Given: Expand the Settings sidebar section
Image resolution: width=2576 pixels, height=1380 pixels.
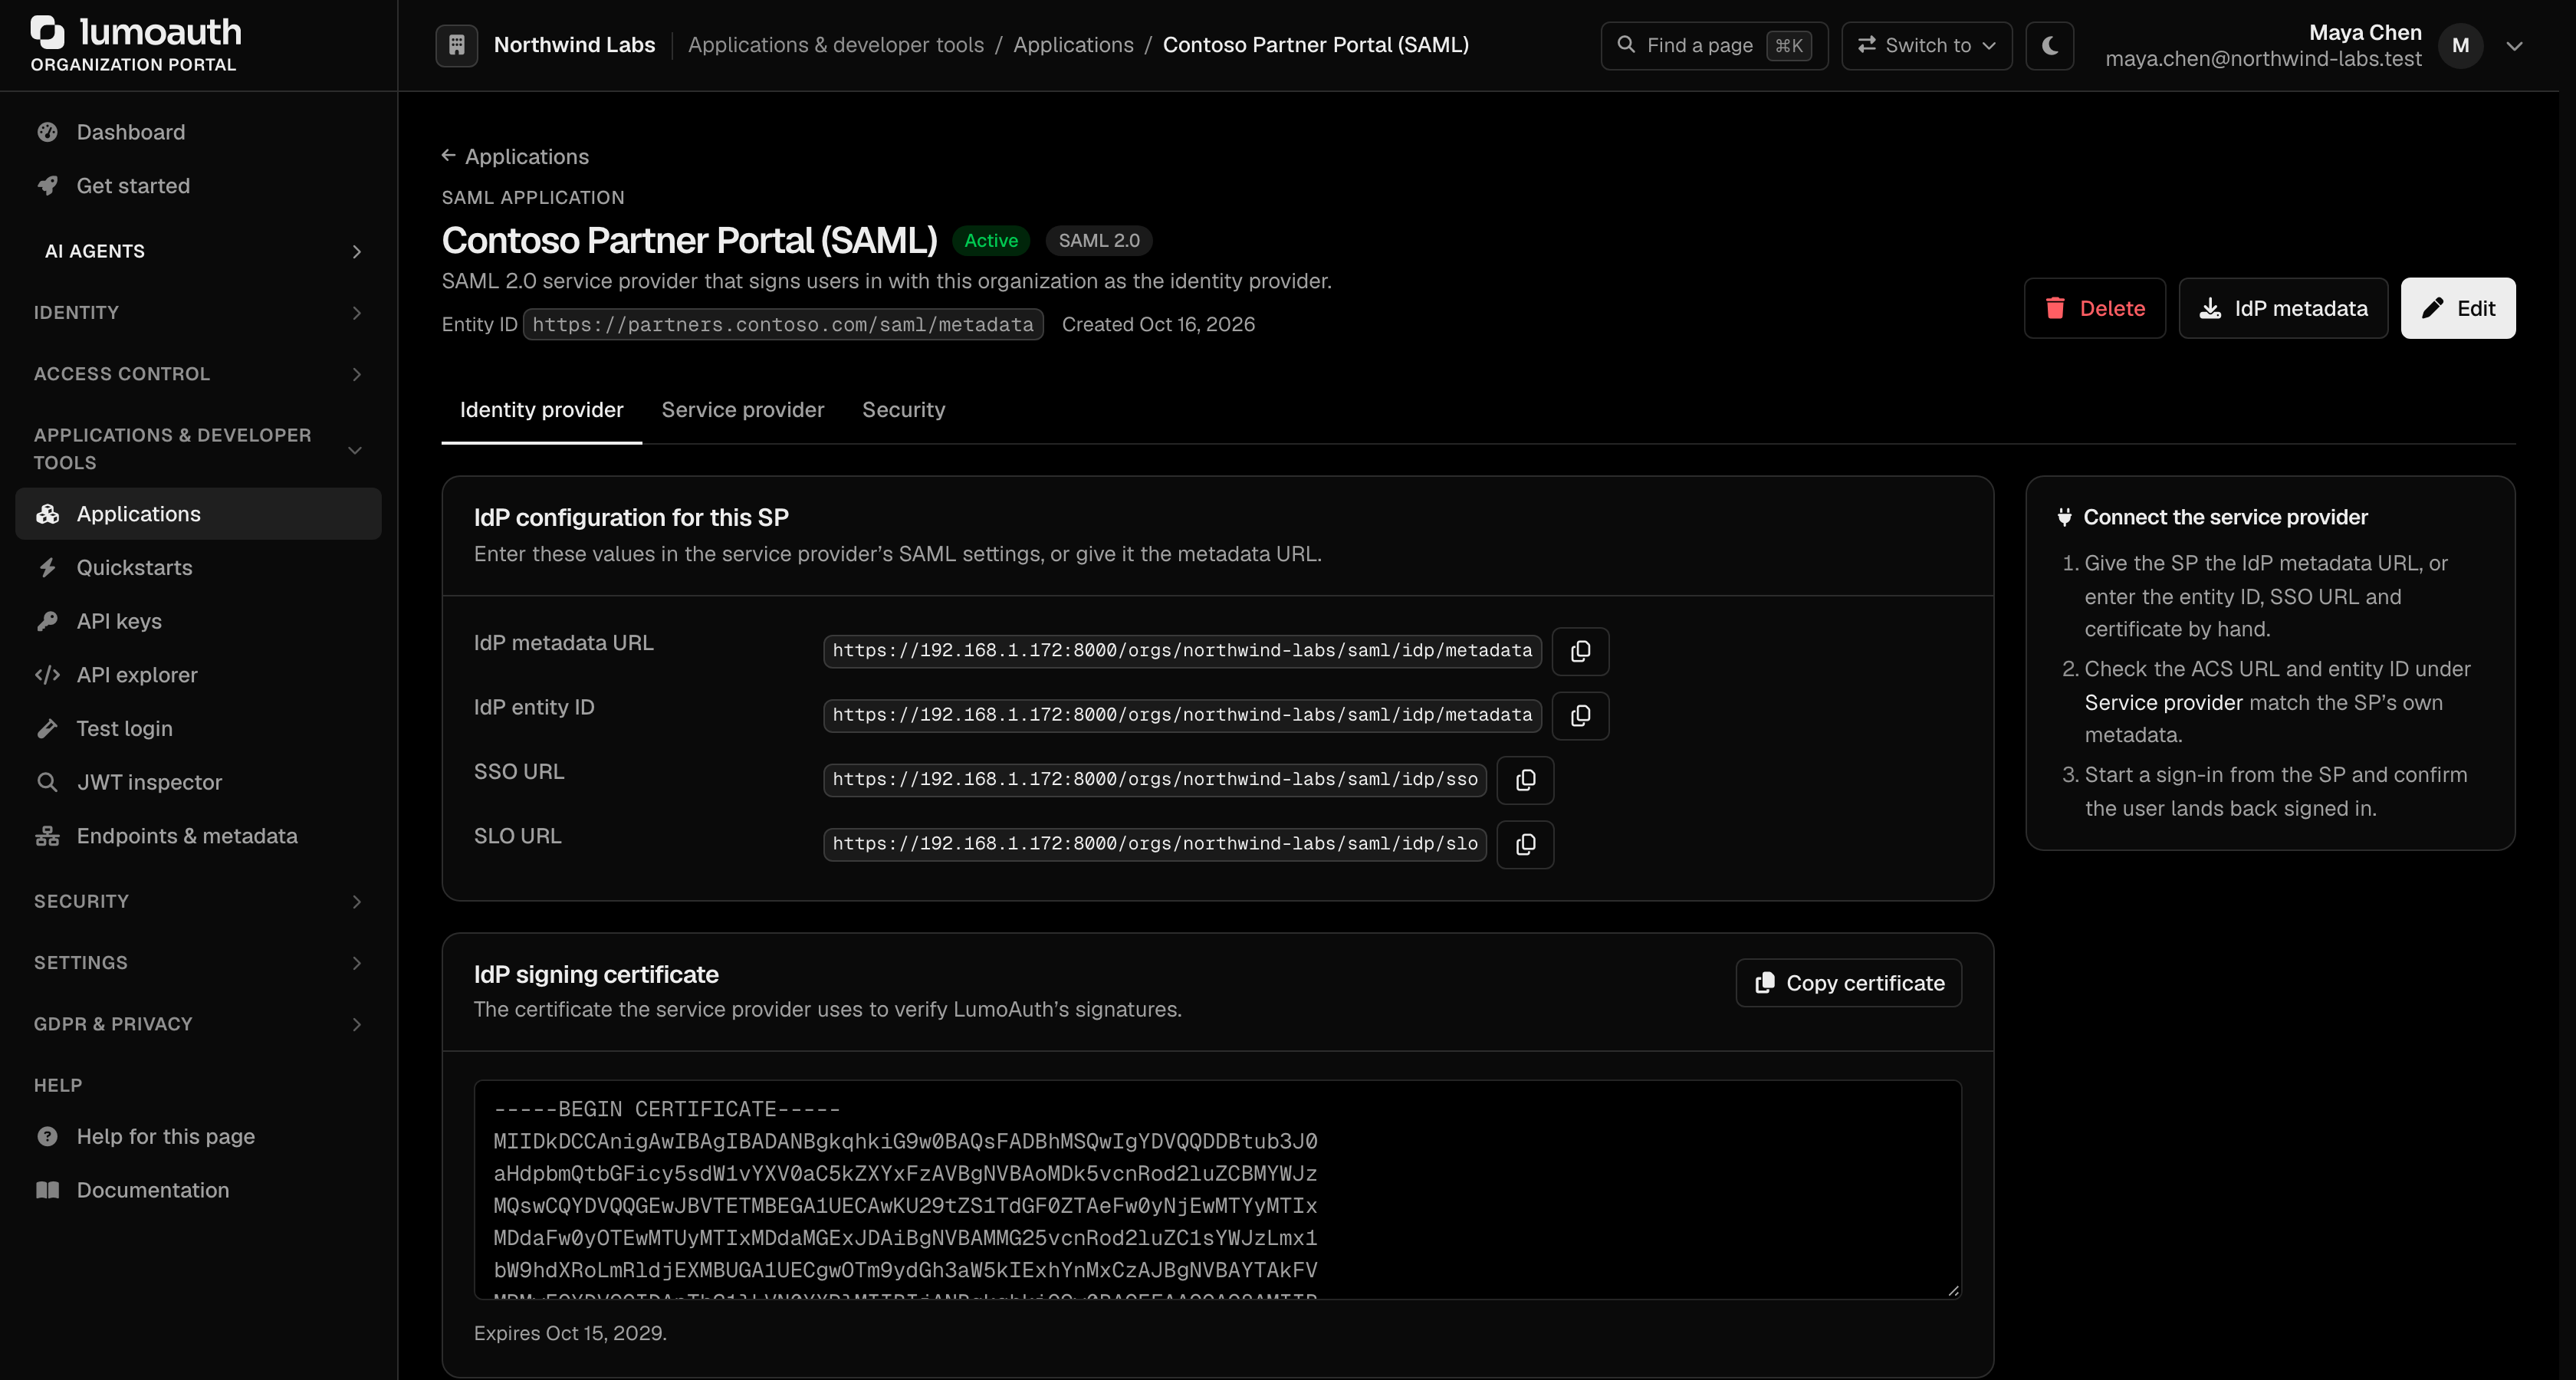Looking at the screenshot, I should click(x=198, y=963).
